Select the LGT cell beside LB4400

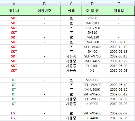(x=14, y=118)
